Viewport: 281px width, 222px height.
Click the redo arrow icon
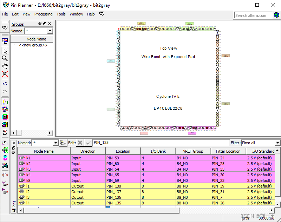click(5, 91)
